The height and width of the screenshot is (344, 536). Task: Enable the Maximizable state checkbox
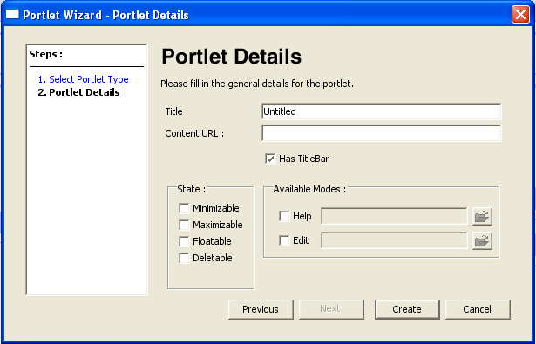click(x=184, y=225)
